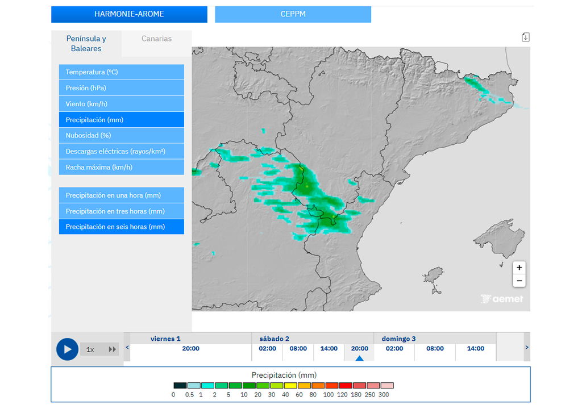Select Nubosidad (%) variable
582x409 pixels.
(x=122, y=135)
